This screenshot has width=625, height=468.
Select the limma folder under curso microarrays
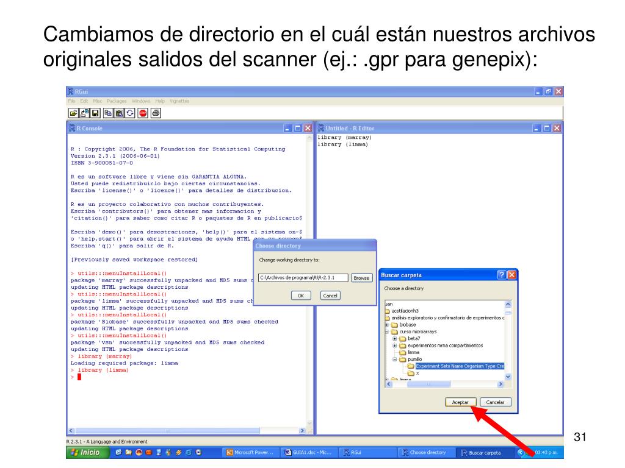pos(413,352)
